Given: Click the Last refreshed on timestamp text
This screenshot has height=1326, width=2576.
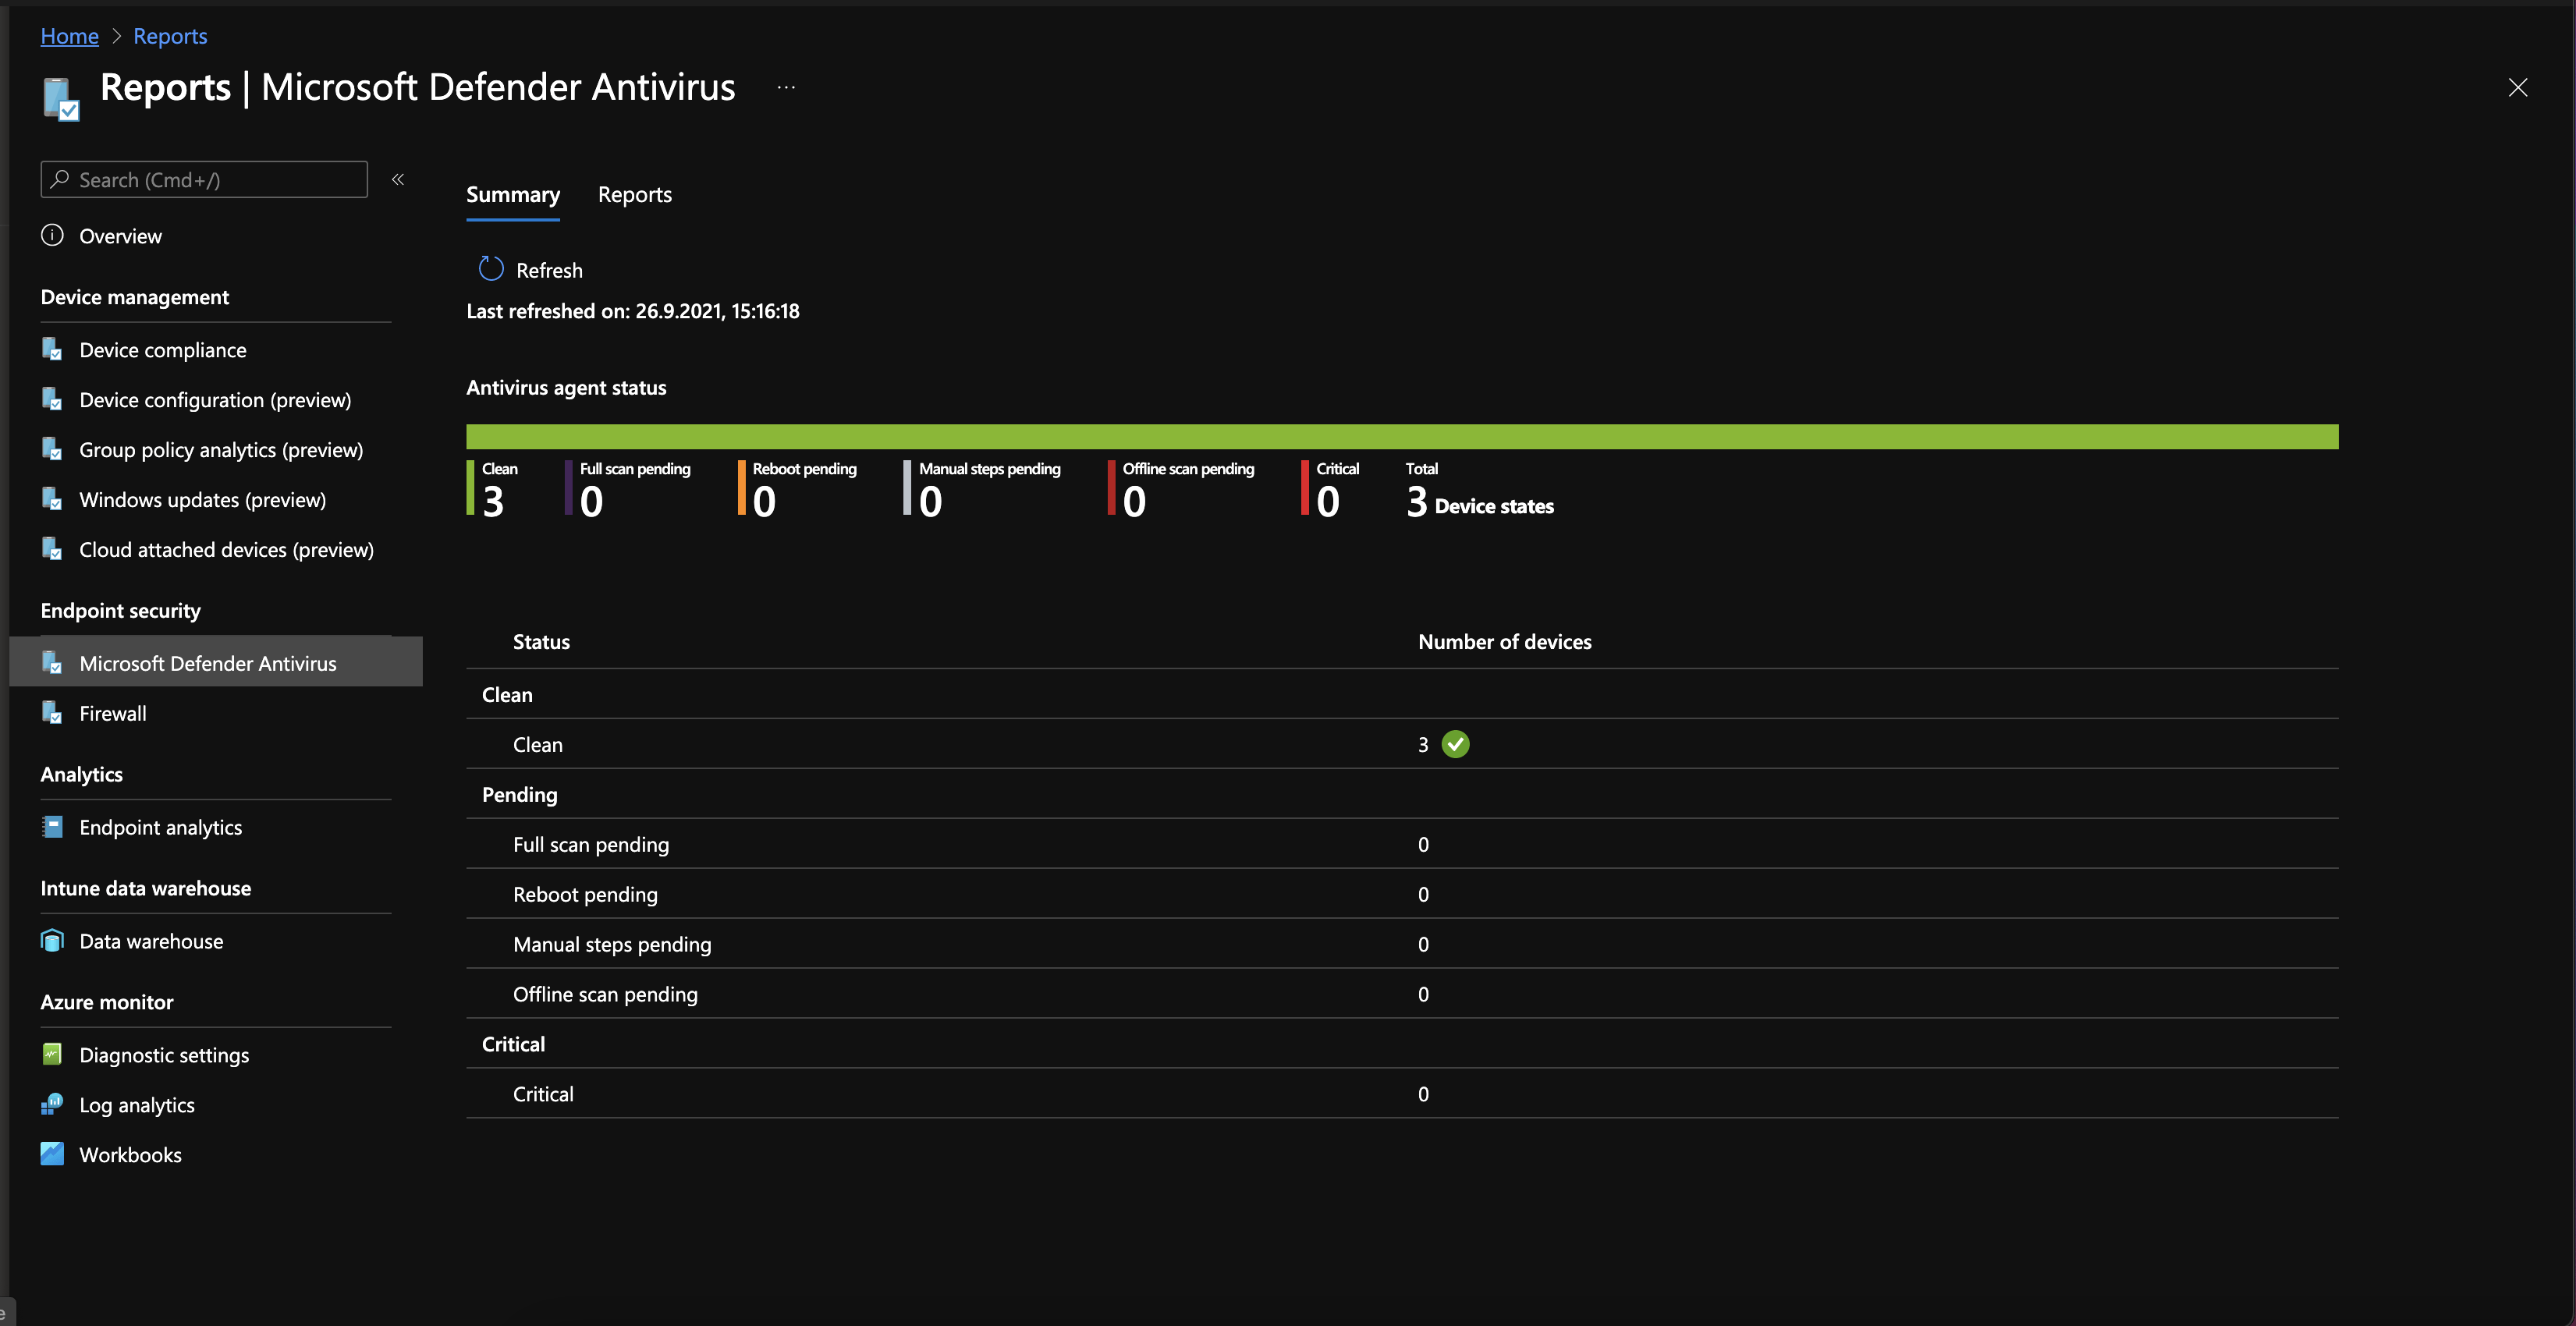Looking at the screenshot, I should pyautogui.click(x=633, y=311).
